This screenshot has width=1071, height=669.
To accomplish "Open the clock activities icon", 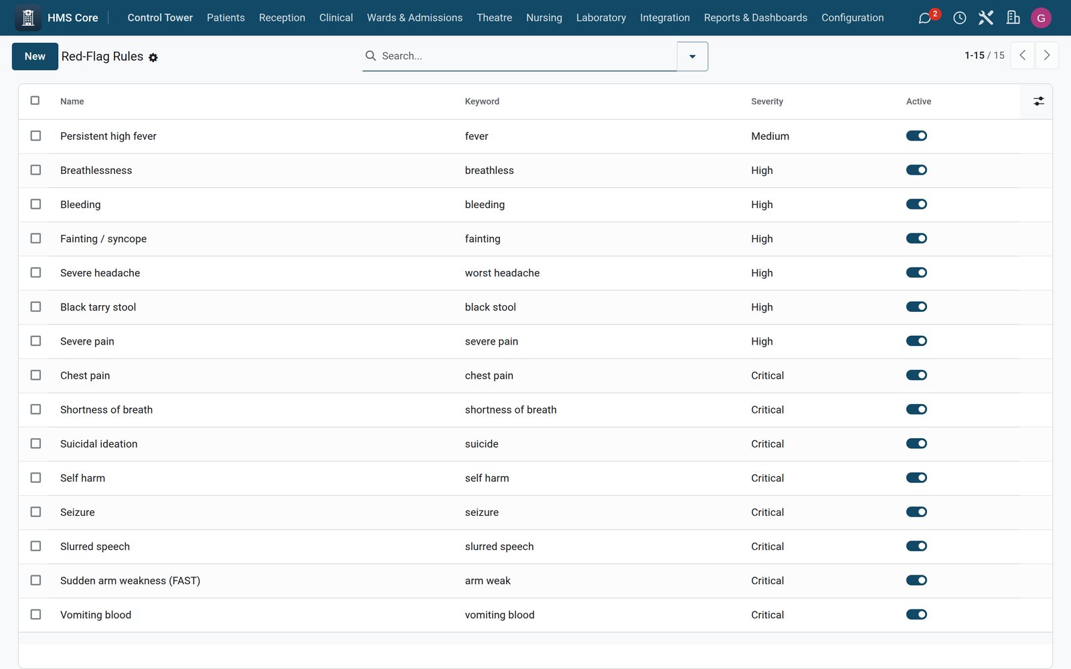I will pyautogui.click(x=960, y=18).
